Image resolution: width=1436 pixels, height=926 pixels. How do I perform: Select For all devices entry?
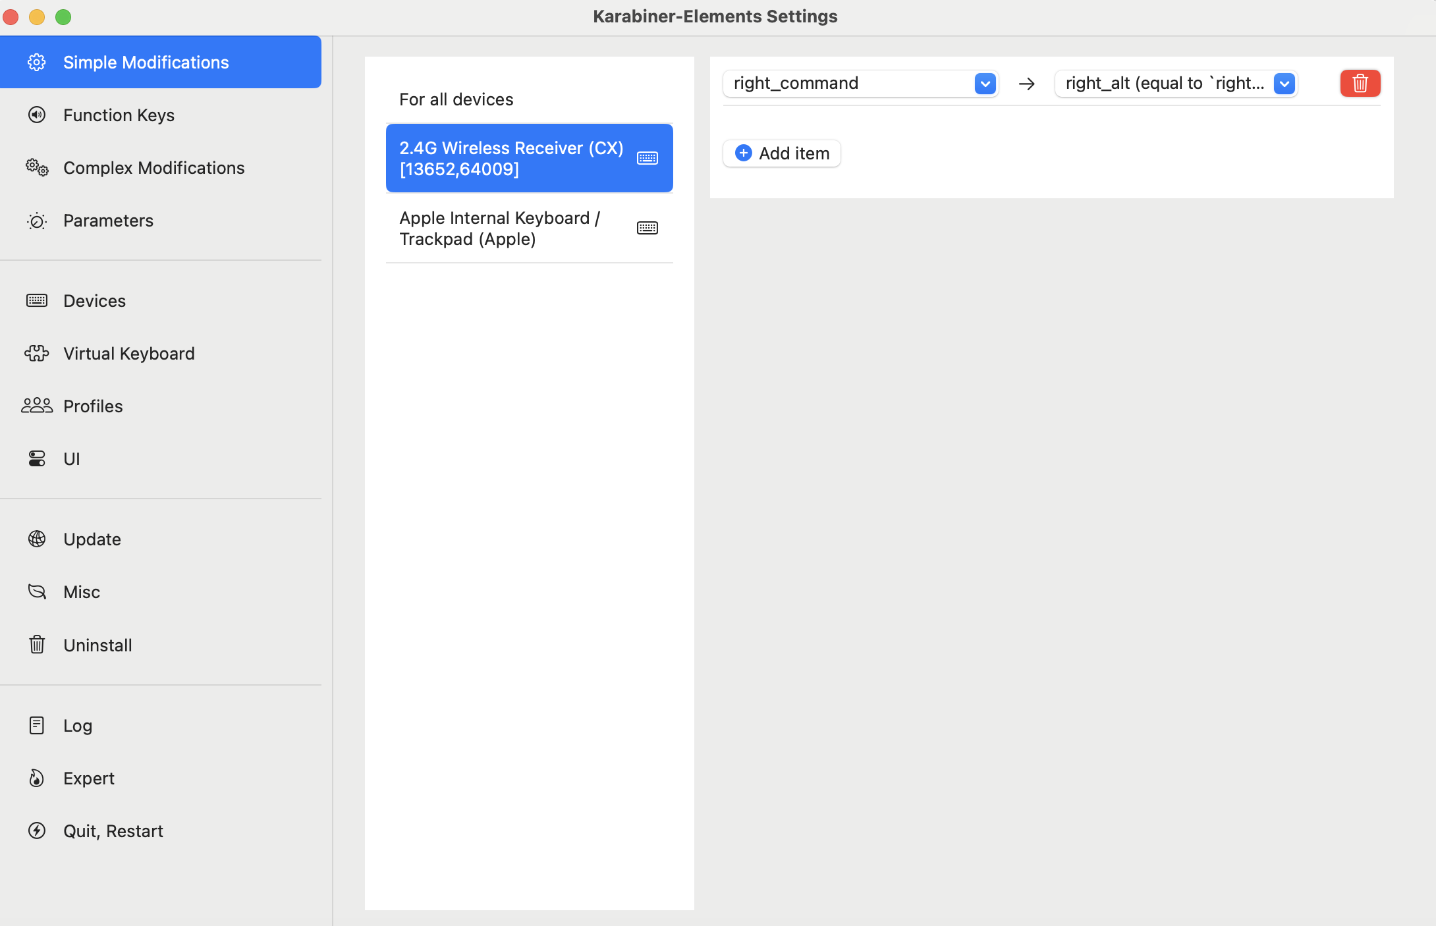(456, 99)
